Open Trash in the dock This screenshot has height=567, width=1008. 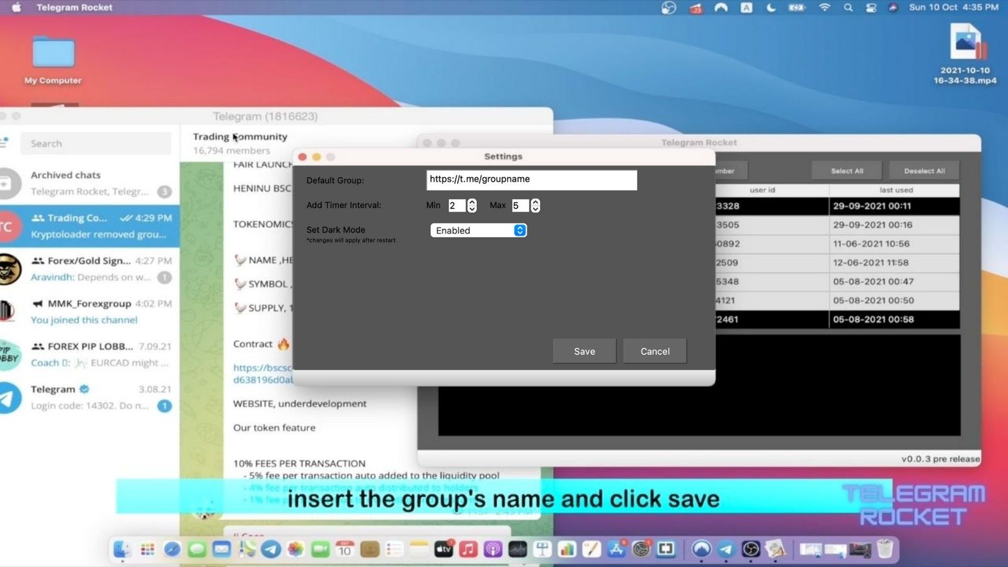pos(885,549)
